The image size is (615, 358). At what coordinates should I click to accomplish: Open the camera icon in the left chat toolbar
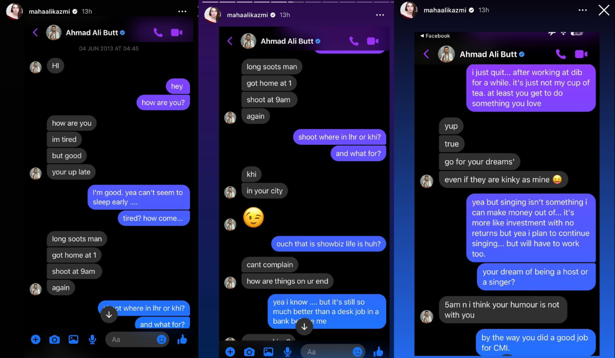(54, 339)
